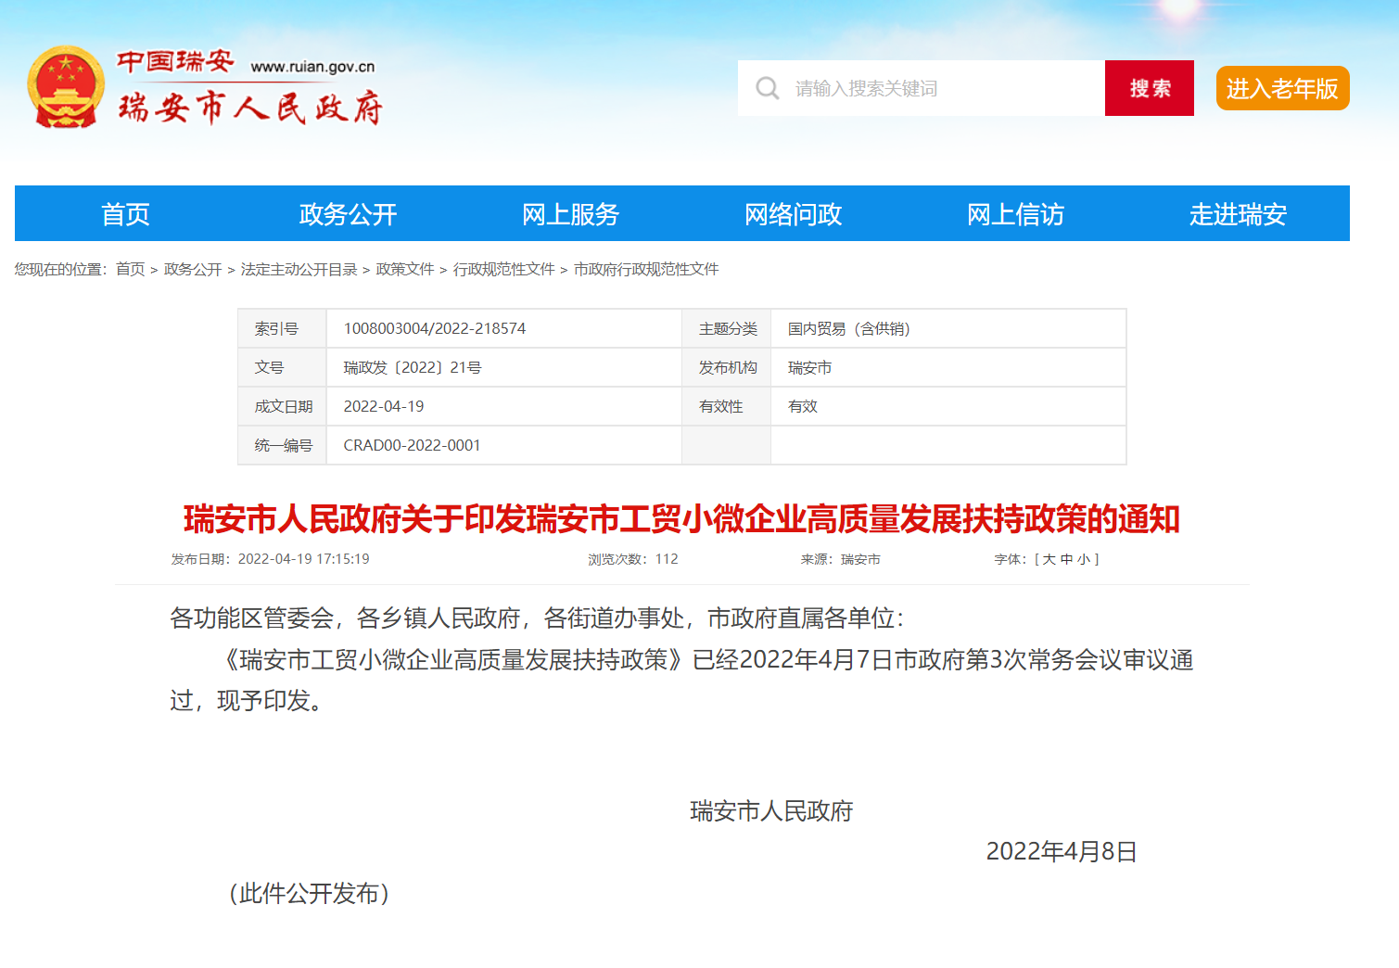This screenshot has width=1399, height=968.
Task: Open the 网上信访 navigation item
Action: (x=1015, y=214)
